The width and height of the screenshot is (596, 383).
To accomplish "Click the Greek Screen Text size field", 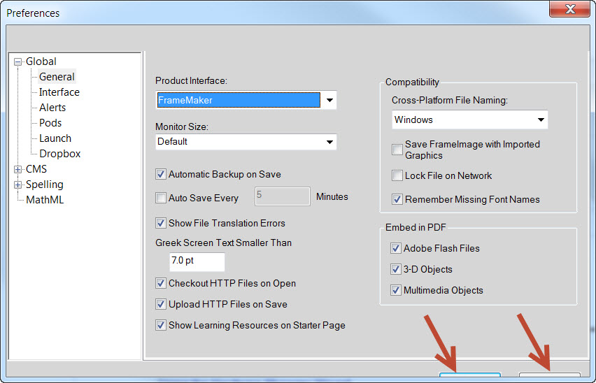I will click(196, 262).
